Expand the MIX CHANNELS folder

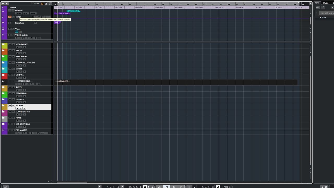coord(3,124)
